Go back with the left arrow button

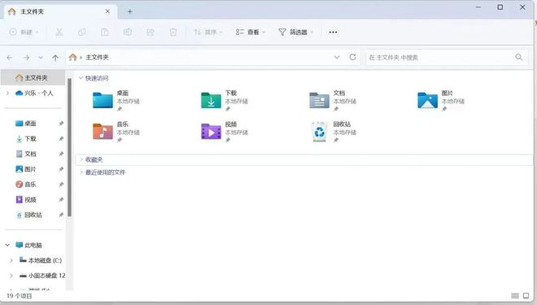[10, 58]
